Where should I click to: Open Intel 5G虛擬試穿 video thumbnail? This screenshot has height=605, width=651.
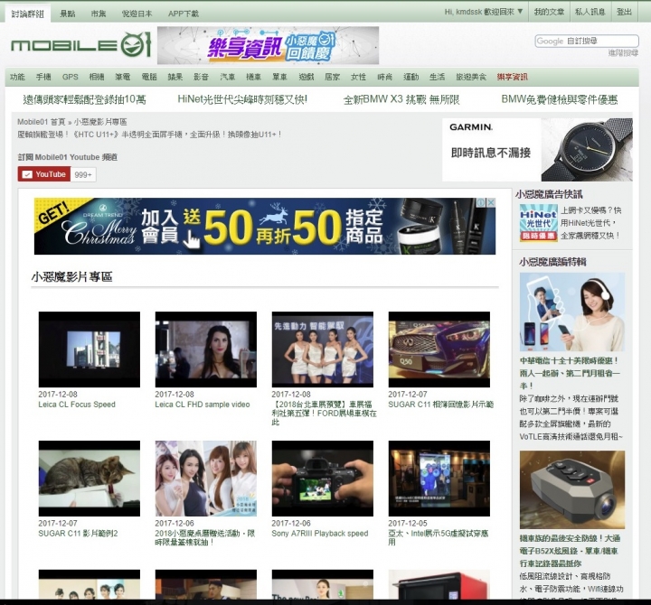pos(439,478)
